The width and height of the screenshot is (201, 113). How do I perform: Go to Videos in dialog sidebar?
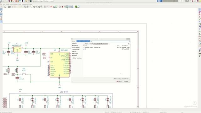click(x=75, y=56)
